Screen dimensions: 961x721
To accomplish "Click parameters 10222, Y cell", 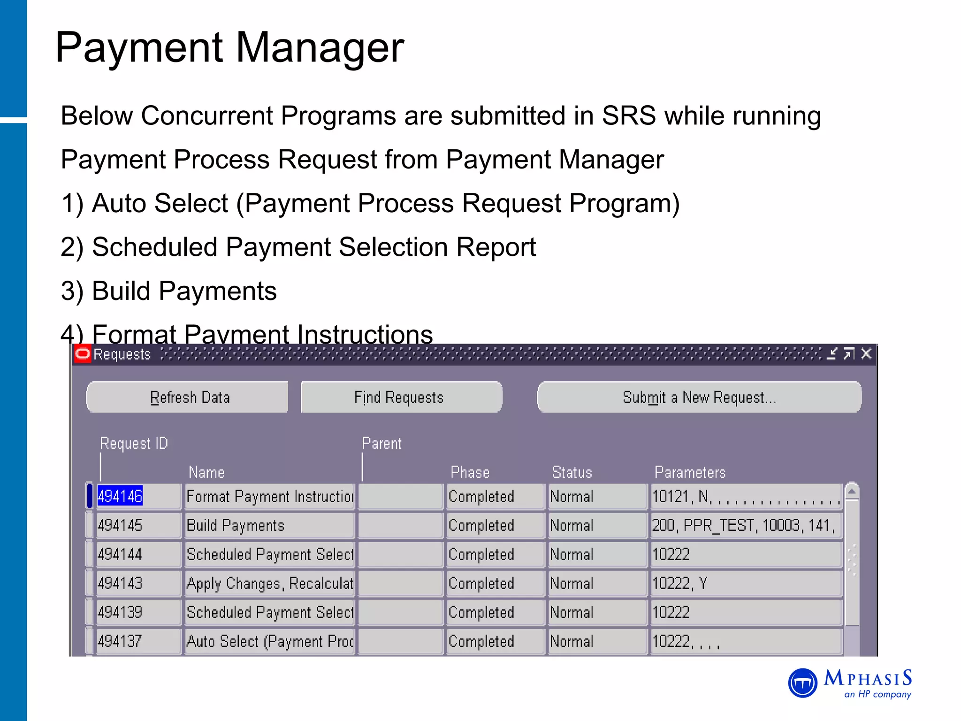I will pyautogui.click(x=746, y=583).
